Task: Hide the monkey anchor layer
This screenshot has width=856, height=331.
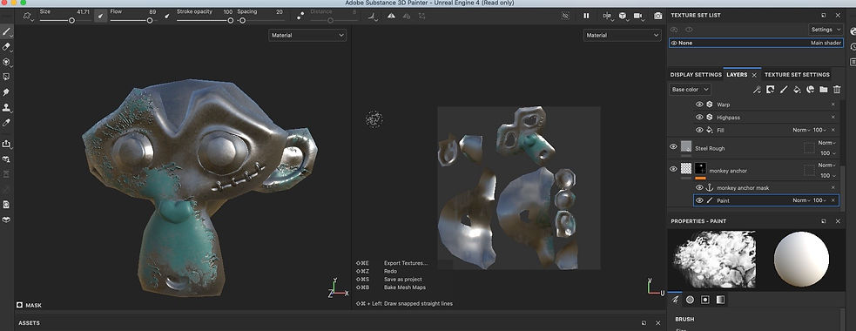Action: tap(674, 169)
